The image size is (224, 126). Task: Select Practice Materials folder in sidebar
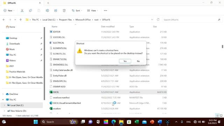click(15, 72)
